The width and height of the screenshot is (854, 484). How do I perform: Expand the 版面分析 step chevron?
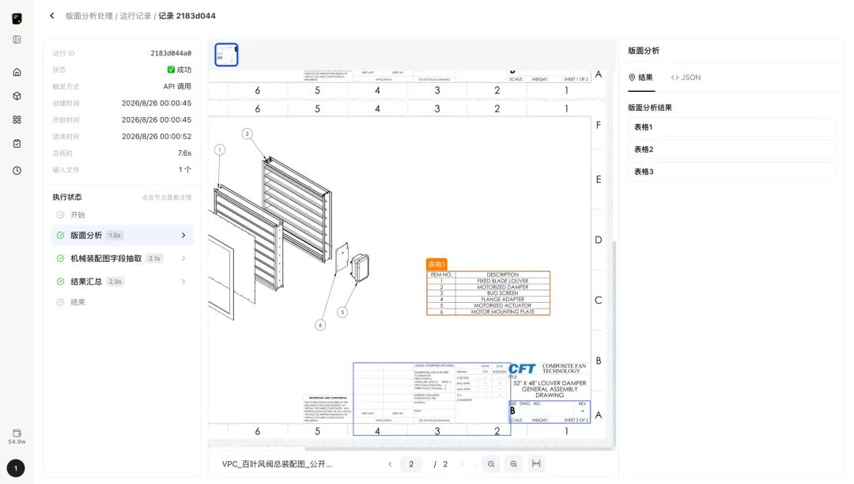[x=183, y=235]
